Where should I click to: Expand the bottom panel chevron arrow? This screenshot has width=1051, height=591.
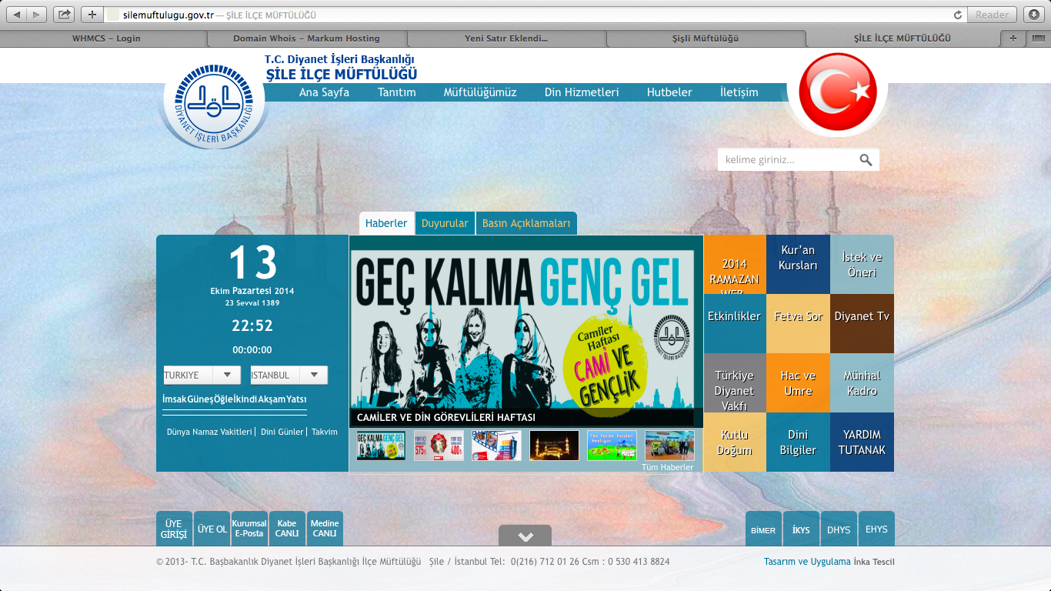[x=525, y=536]
